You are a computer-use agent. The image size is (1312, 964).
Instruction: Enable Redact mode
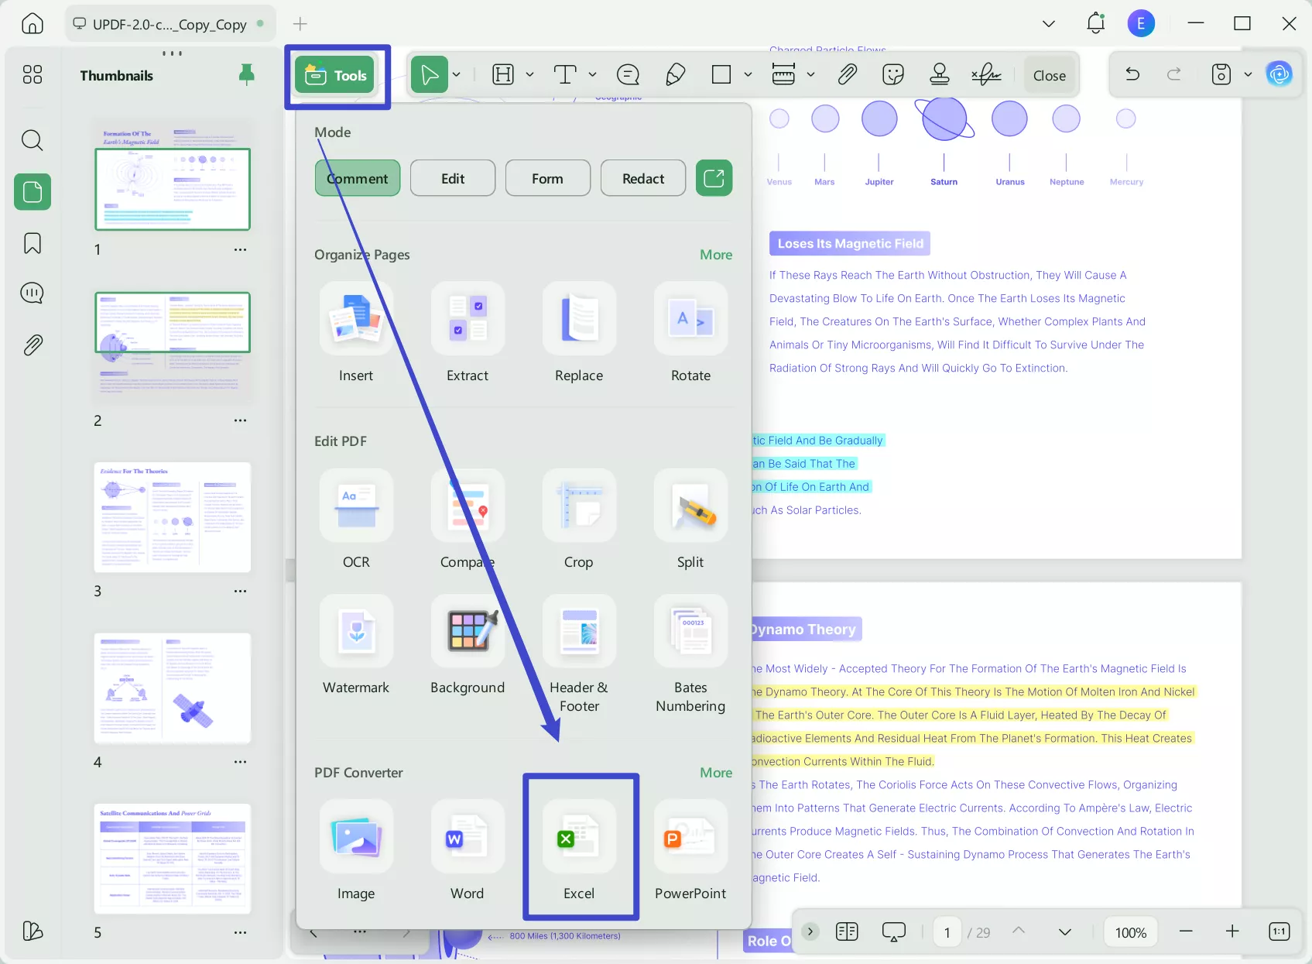point(642,177)
